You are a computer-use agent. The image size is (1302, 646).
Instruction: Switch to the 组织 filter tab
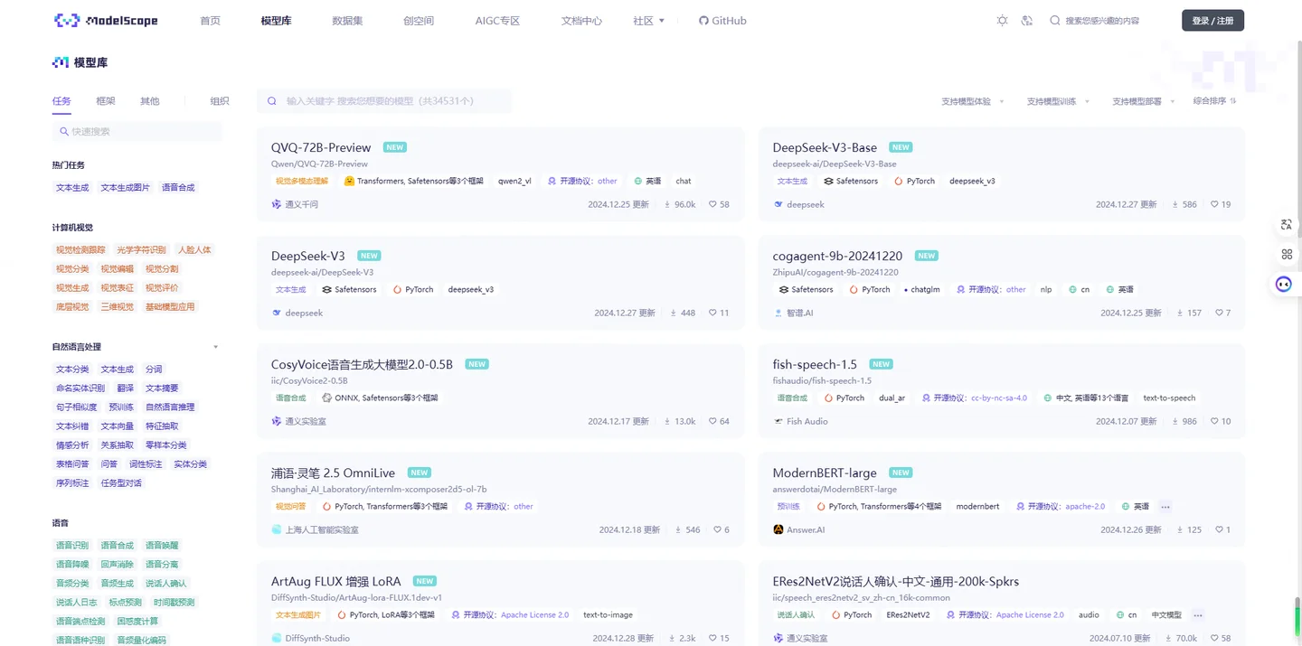pos(220,101)
